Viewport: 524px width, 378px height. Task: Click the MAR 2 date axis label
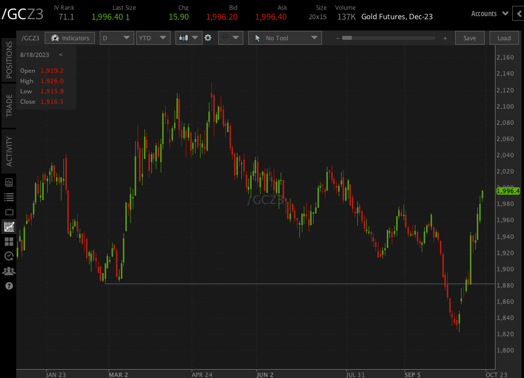point(118,375)
